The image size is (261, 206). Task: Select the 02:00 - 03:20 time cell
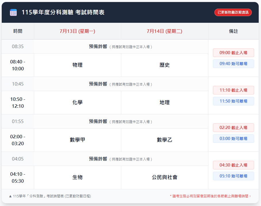(x=18, y=140)
